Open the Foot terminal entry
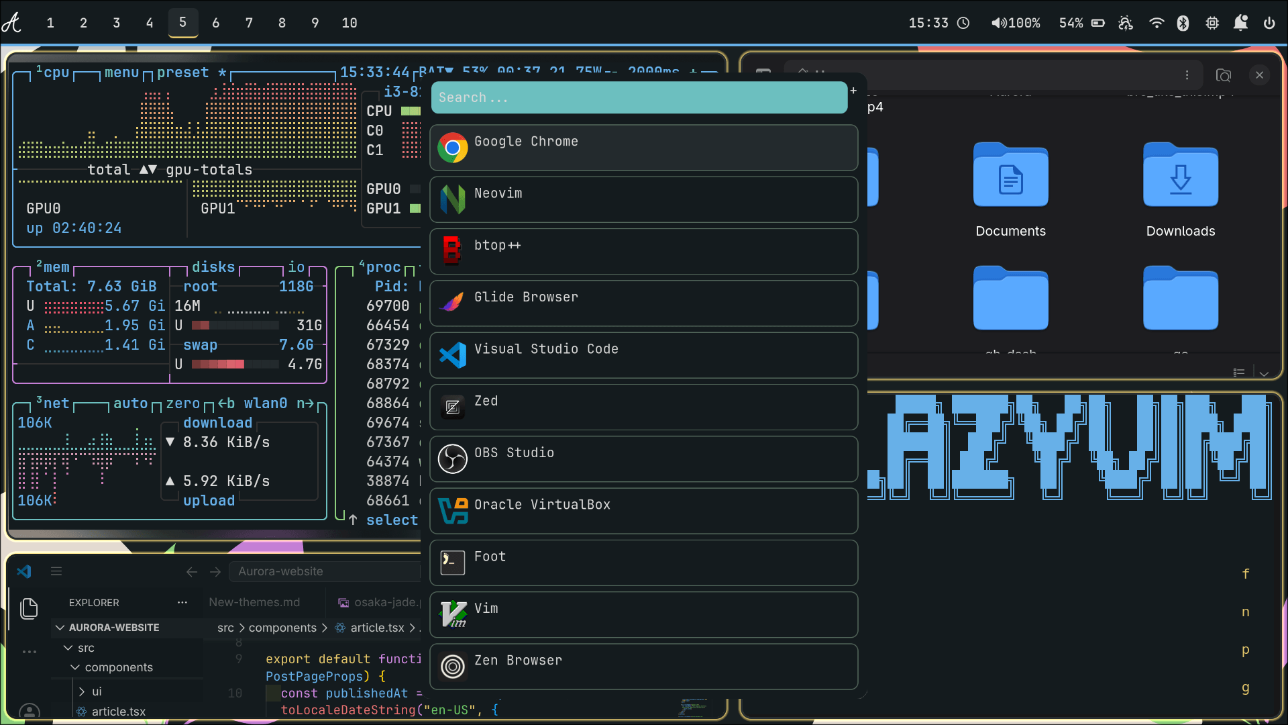This screenshot has width=1288, height=725. click(643, 563)
